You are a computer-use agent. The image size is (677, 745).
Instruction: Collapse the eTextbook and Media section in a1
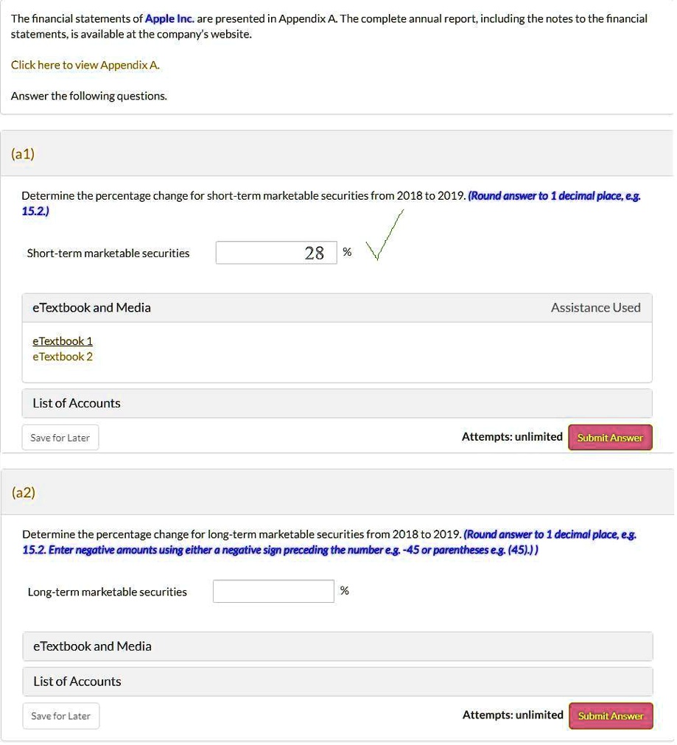(91, 307)
